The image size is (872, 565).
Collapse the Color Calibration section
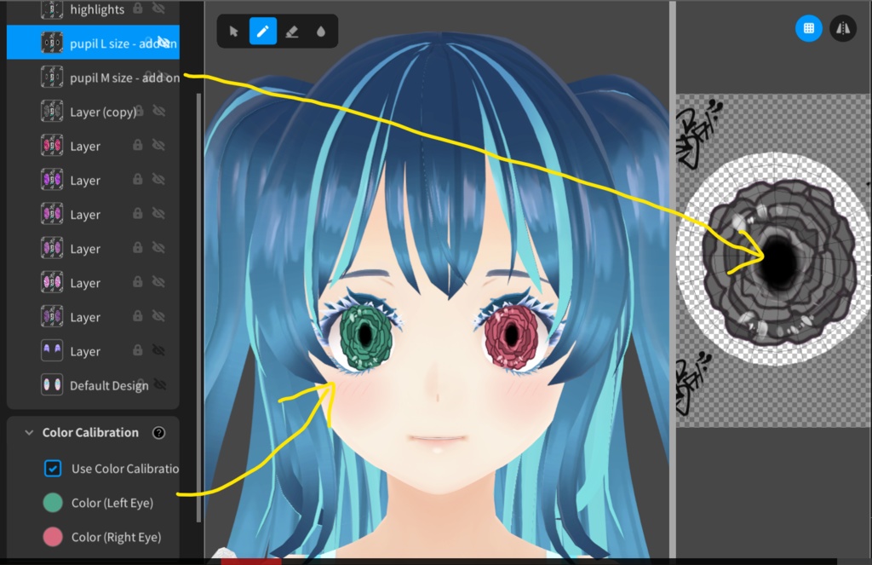28,432
